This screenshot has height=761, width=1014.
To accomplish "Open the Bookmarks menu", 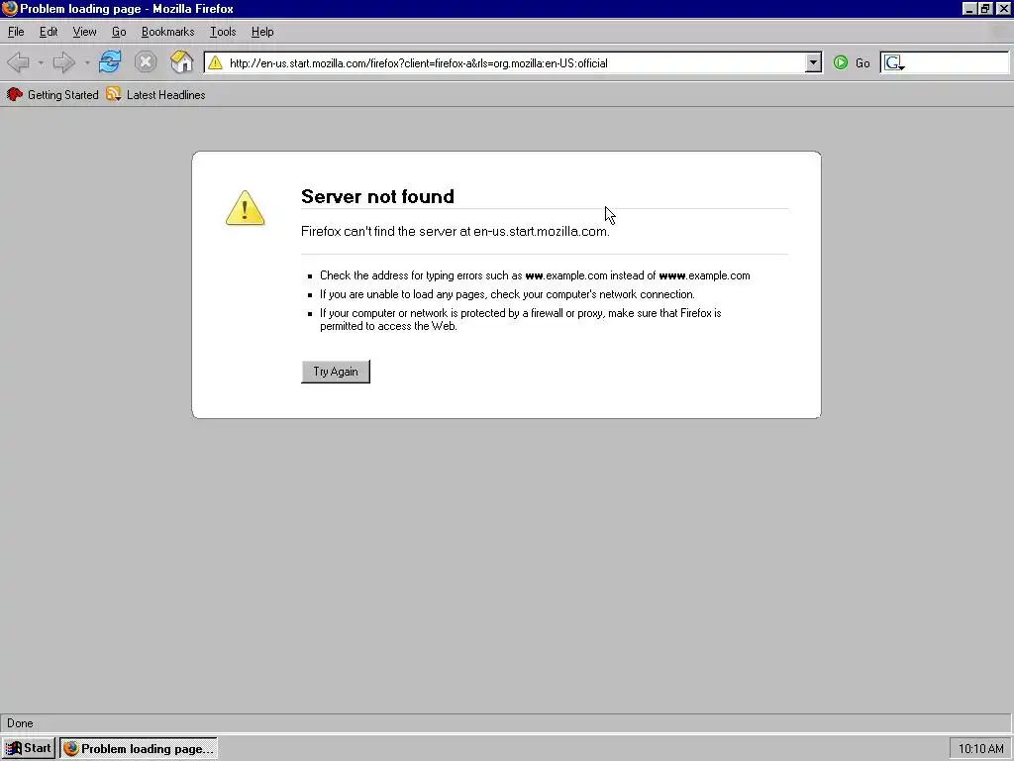I will (167, 32).
